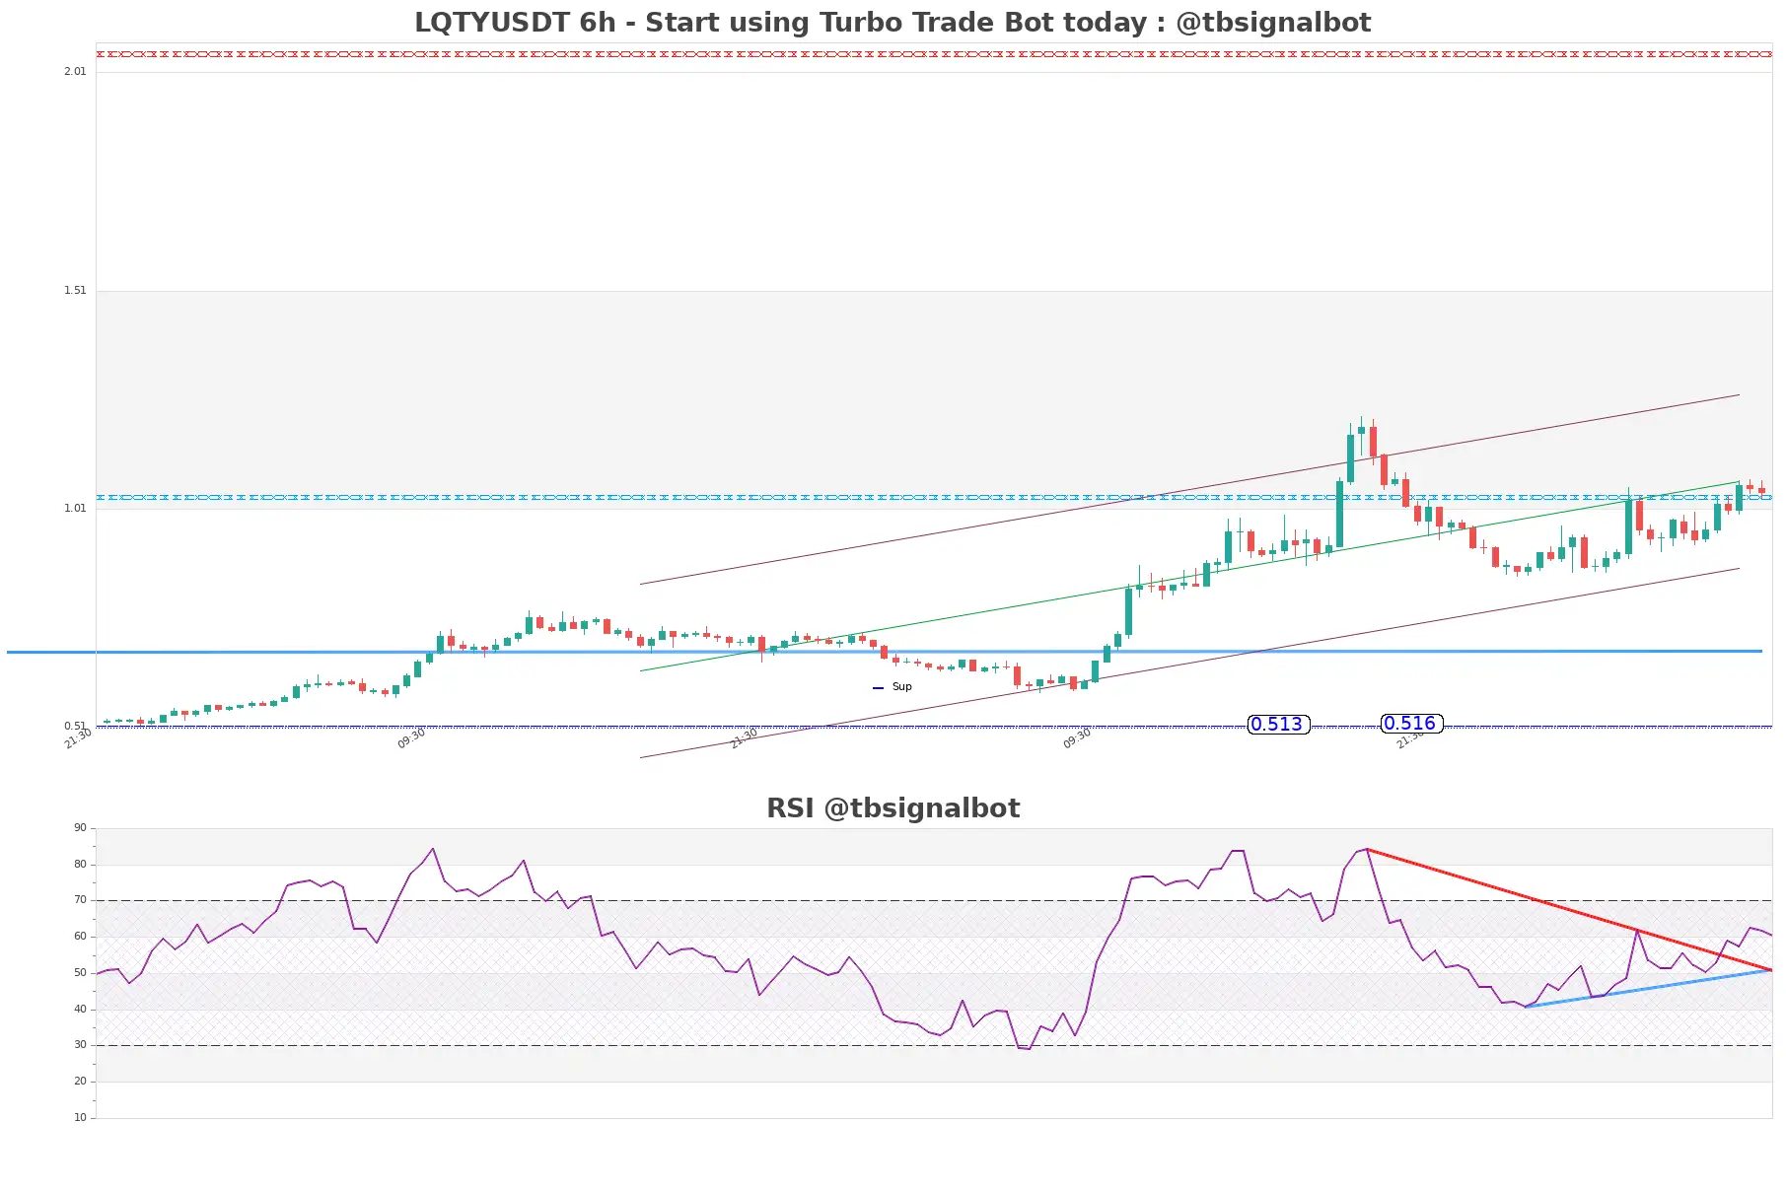Select the 2.01 price axis label
The image size is (1786, 1191).
point(75,71)
